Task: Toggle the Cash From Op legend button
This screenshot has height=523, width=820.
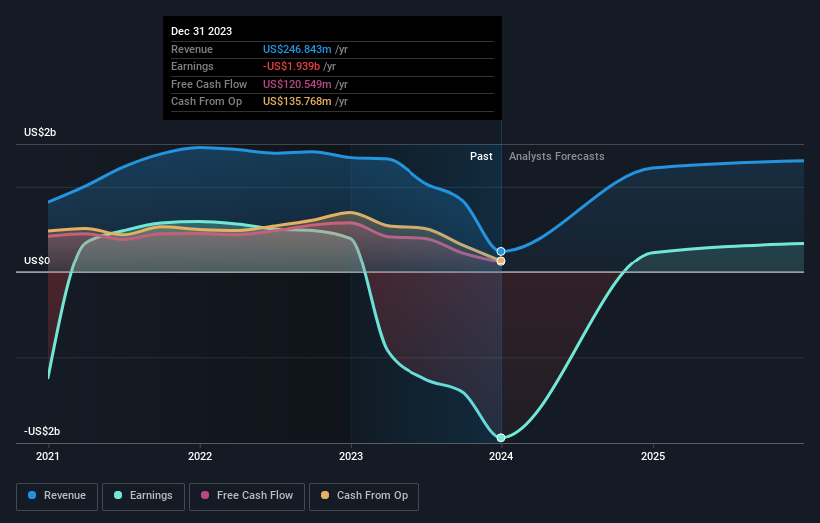Action: [x=364, y=496]
